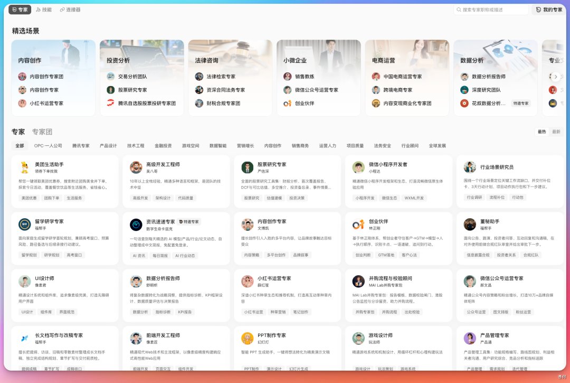
Task: Filter by 销售商务 category
Action: pos(300,146)
